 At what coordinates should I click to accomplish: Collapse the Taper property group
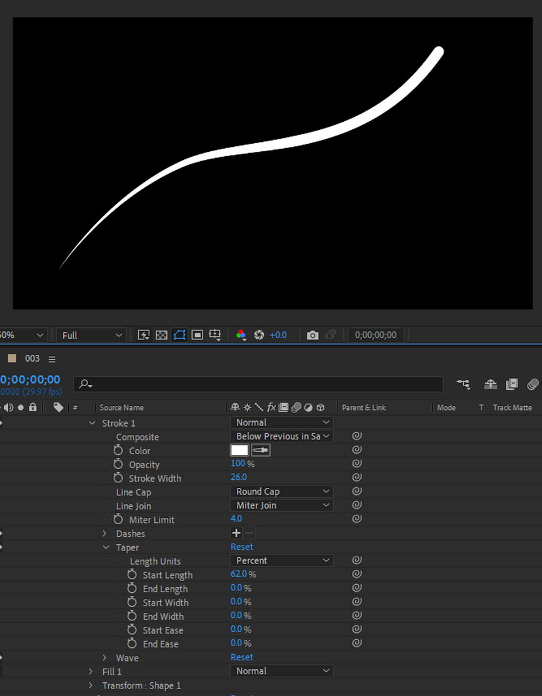pos(106,547)
